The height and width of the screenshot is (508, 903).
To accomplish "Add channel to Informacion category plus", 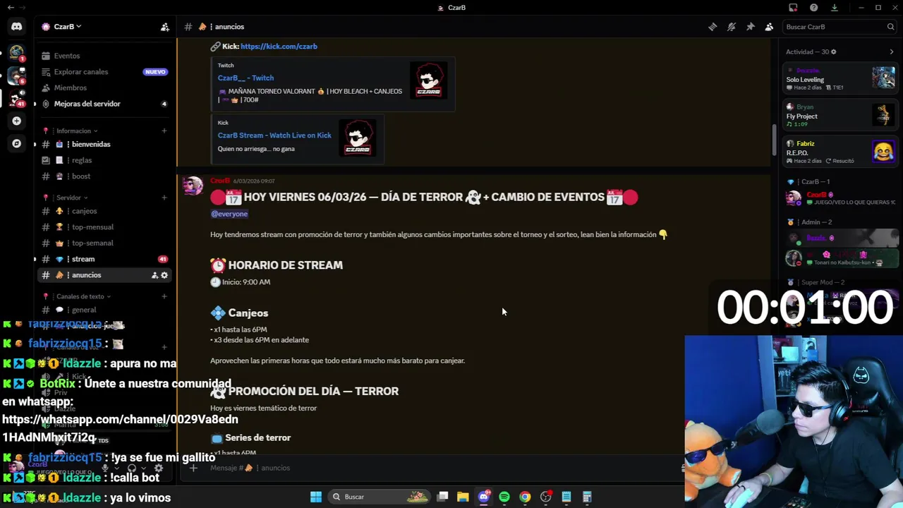I will (164, 131).
